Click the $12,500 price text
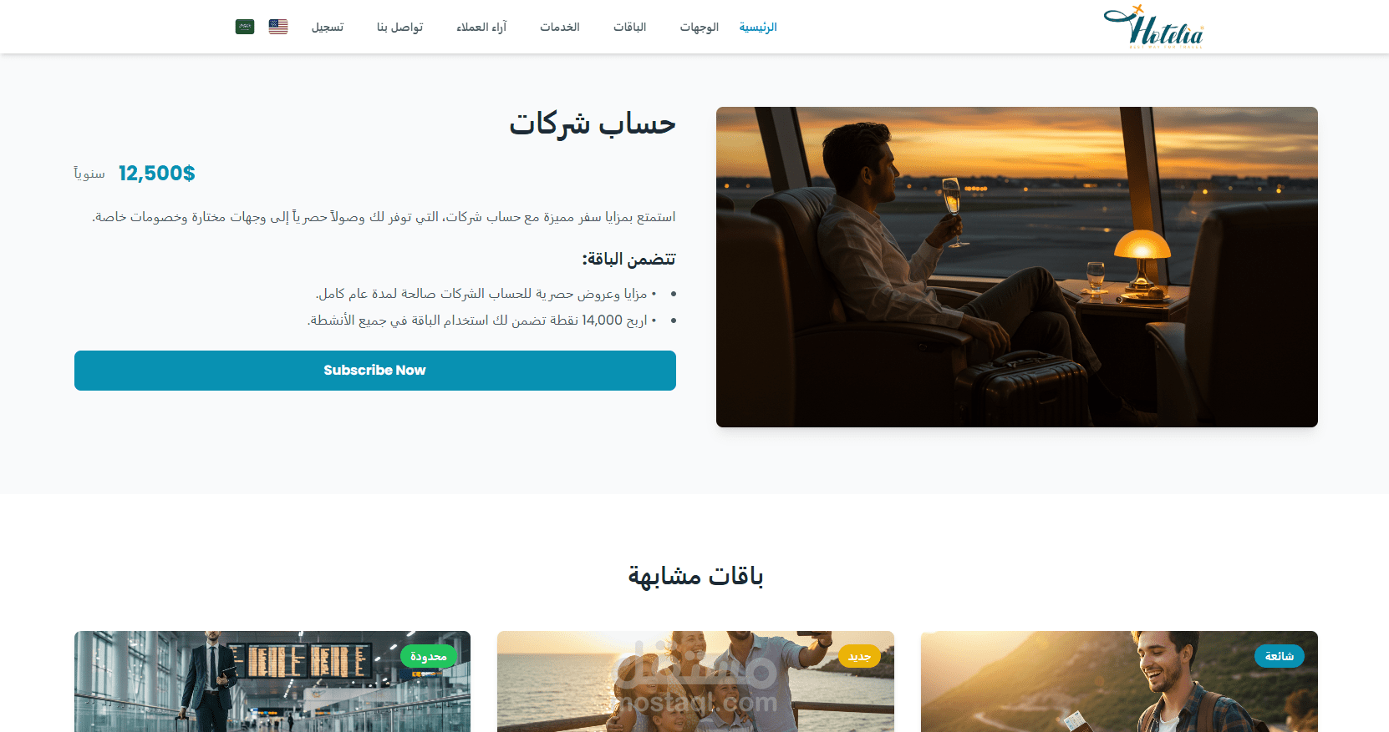Image resolution: width=1389 pixels, height=732 pixels. 157,174
